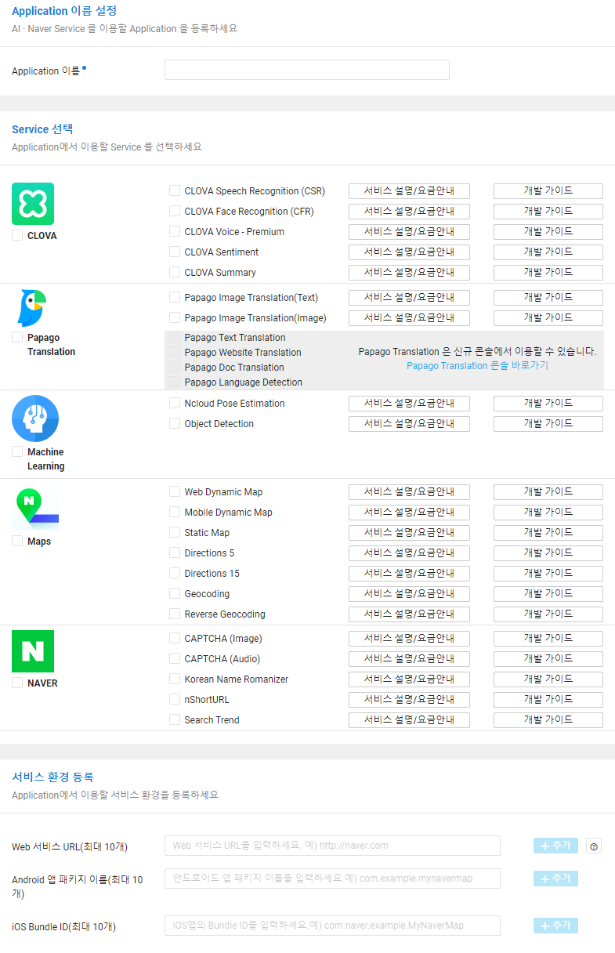Image resolution: width=615 pixels, height=953 pixels.
Task: Open 서비스 설명/요금안내 for Ncloud Pose Estimation
Action: [x=409, y=403]
